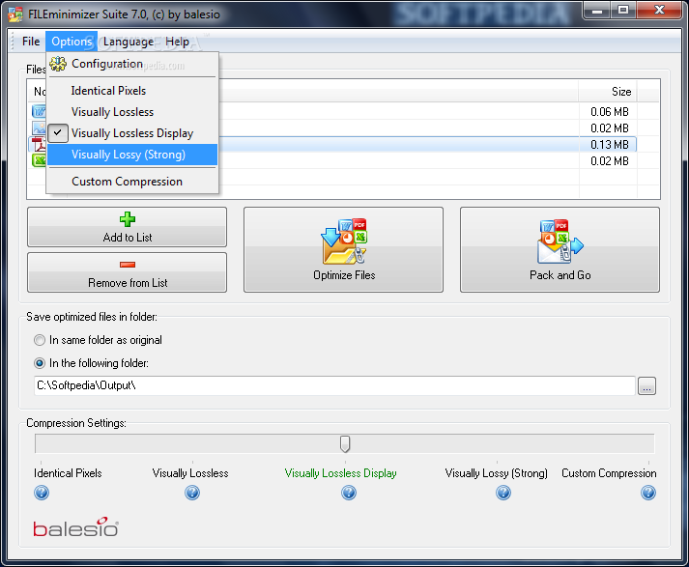This screenshot has height=567, width=689.
Task: Click the compression slider thumb
Action: (345, 444)
